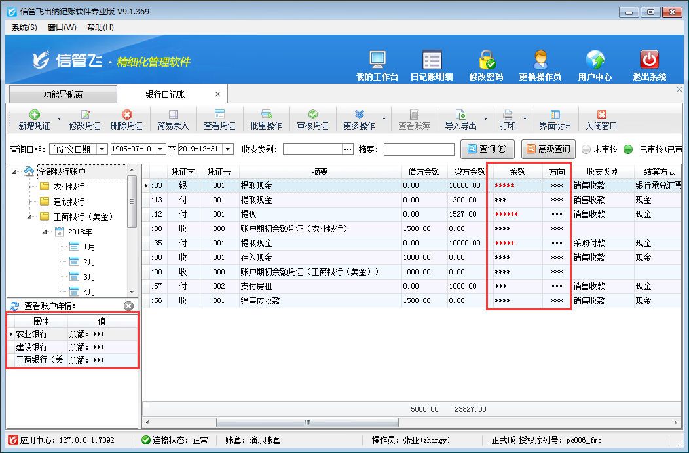Click the 高级查询 button

click(546, 149)
